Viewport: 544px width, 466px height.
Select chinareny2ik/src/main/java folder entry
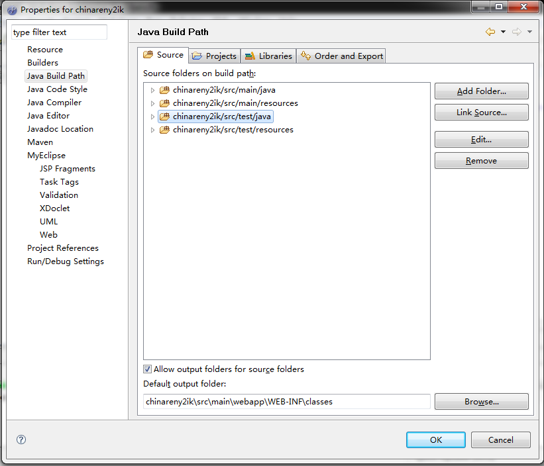pos(224,90)
